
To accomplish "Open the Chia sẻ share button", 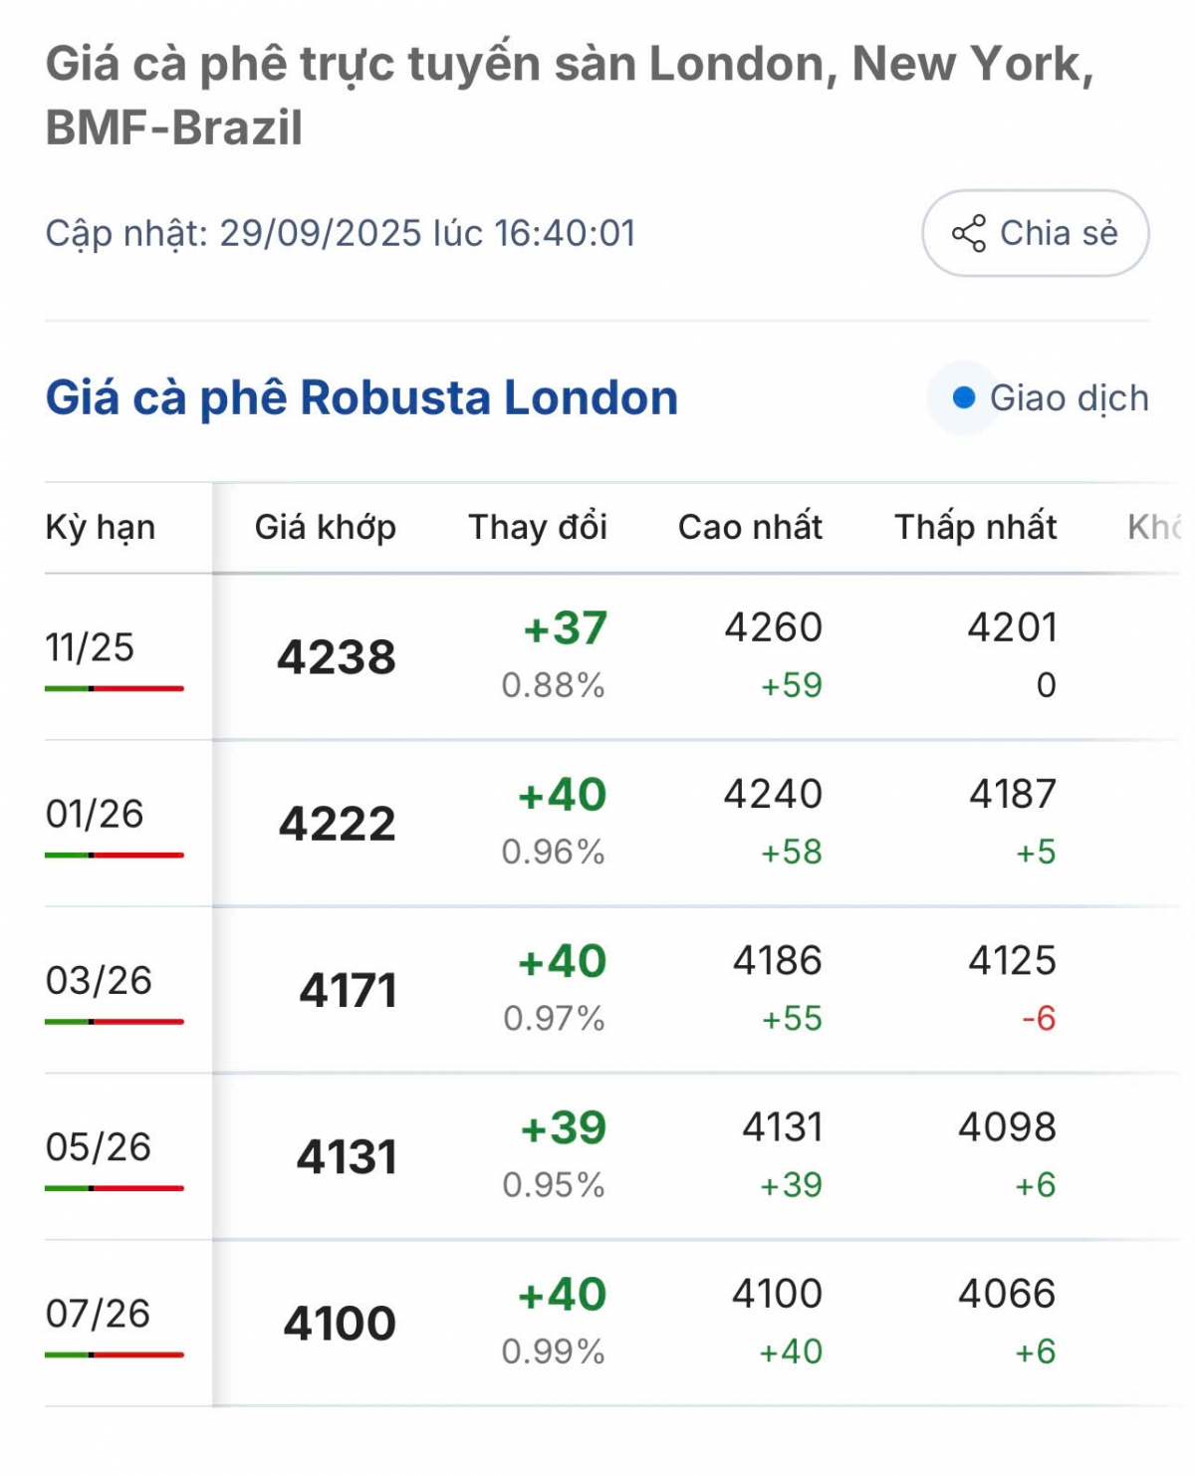I will pos(1036,233).
